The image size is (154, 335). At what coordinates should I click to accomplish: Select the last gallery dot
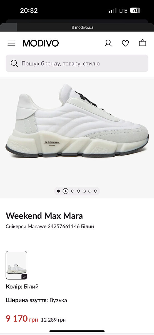(96, 191)
